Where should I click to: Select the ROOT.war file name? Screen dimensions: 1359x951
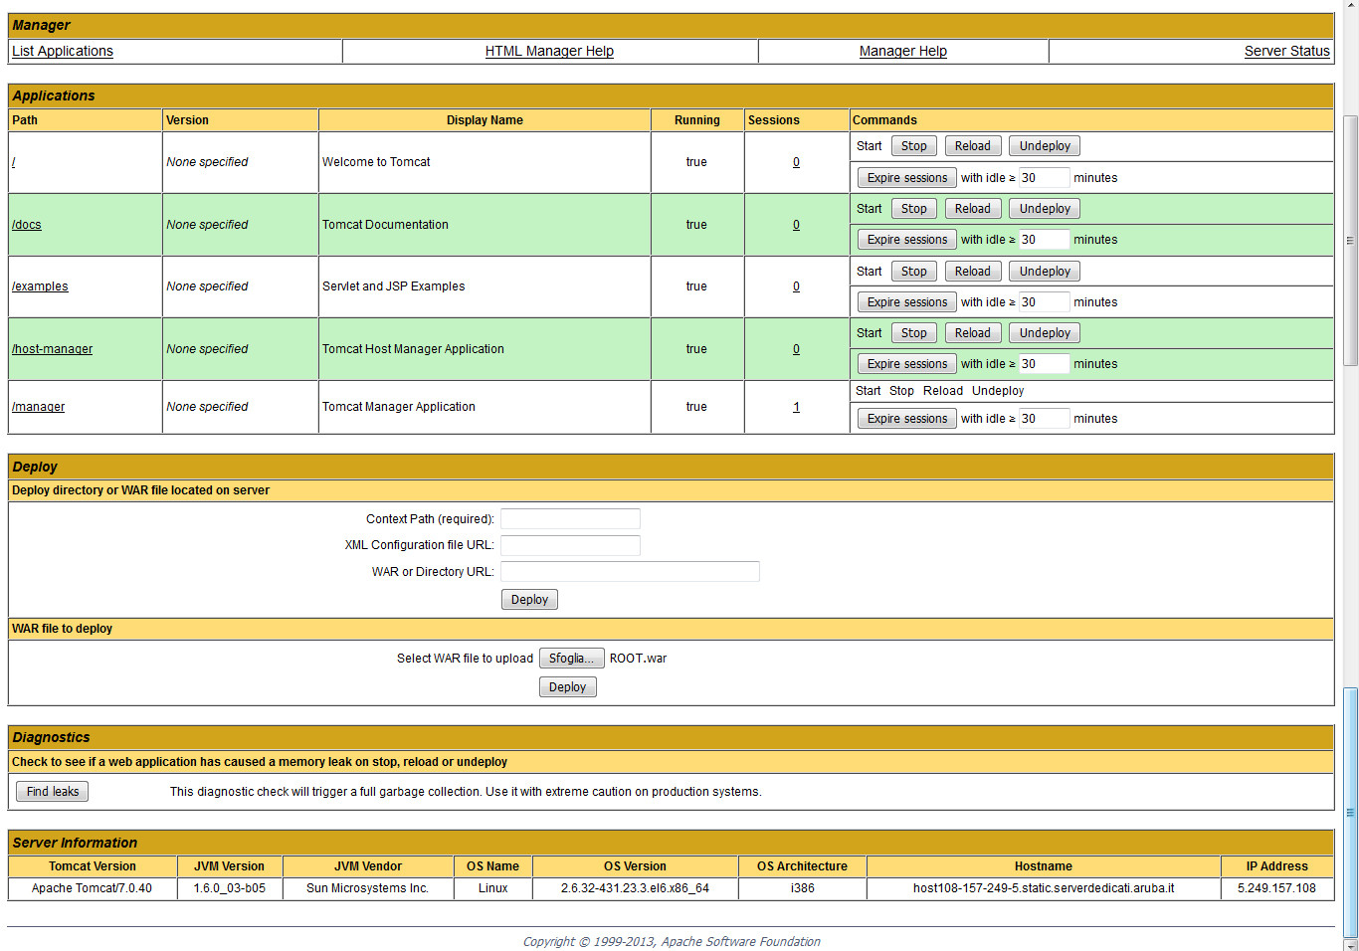click(638, 659)
